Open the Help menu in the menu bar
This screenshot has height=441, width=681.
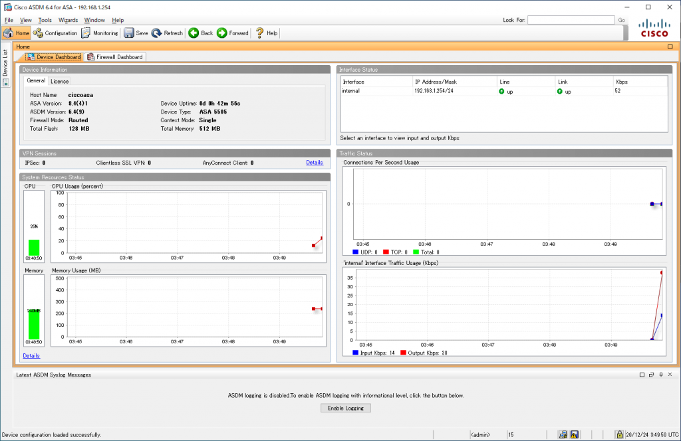[x=118, y=20]
